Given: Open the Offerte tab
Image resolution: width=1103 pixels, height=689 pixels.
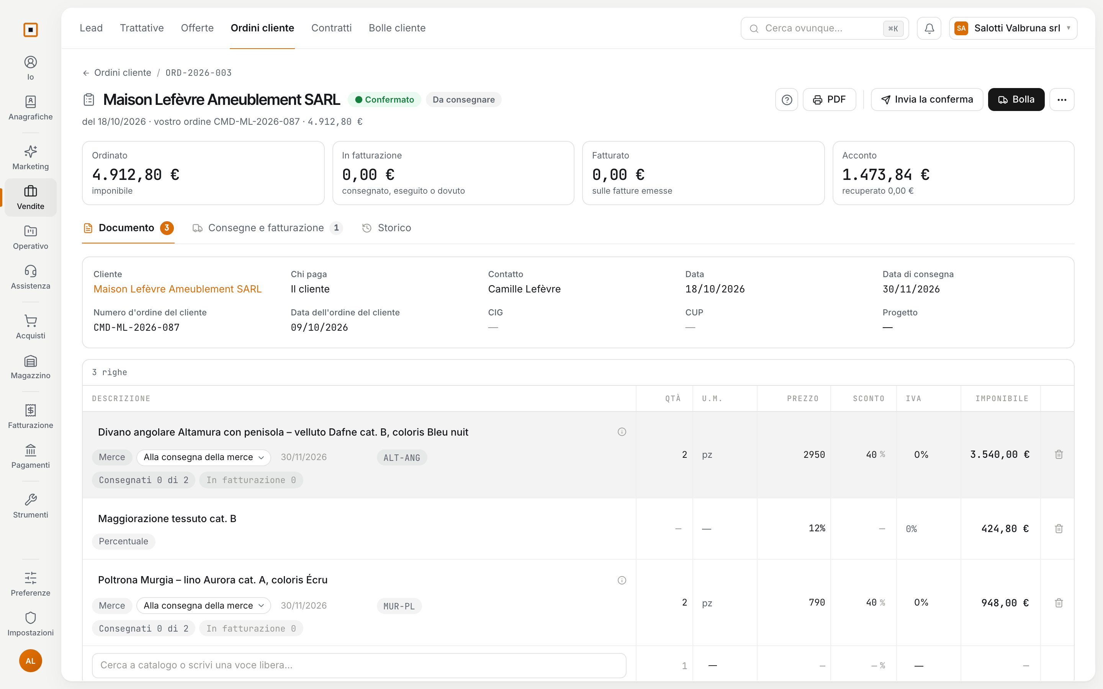Looking at the screenshot, I should click(x=197, y=28).
